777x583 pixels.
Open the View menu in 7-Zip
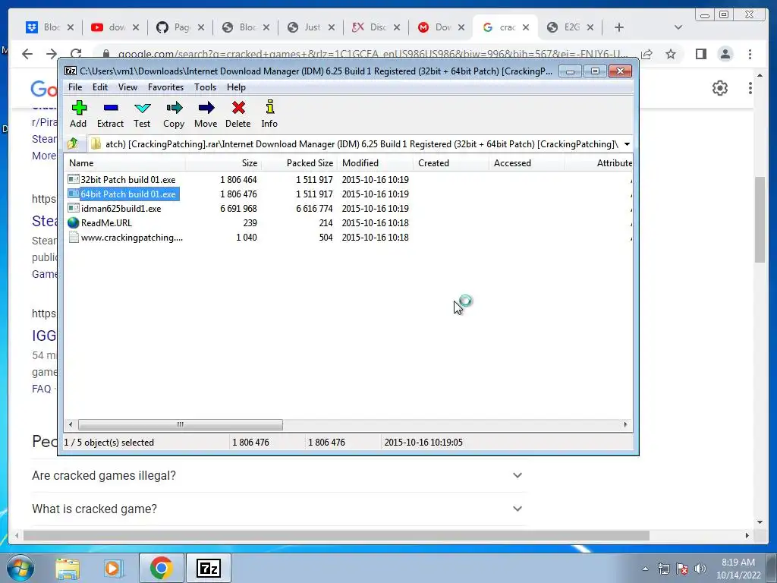pyautogui.click(x=127, y=87)
